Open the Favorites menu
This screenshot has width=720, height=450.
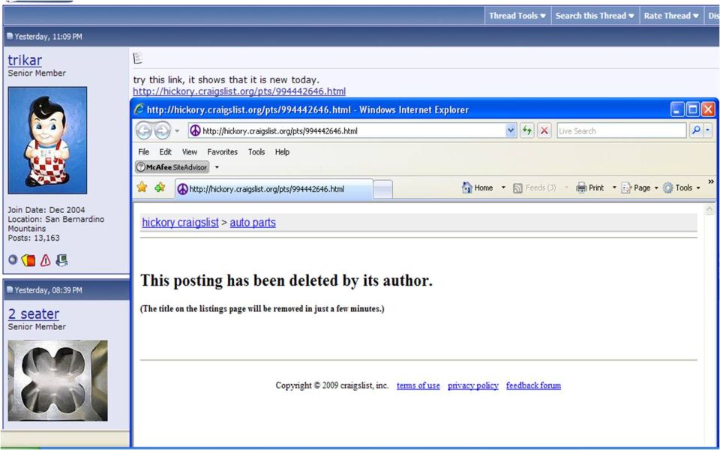pyautogui.click(x=222, y=152)
